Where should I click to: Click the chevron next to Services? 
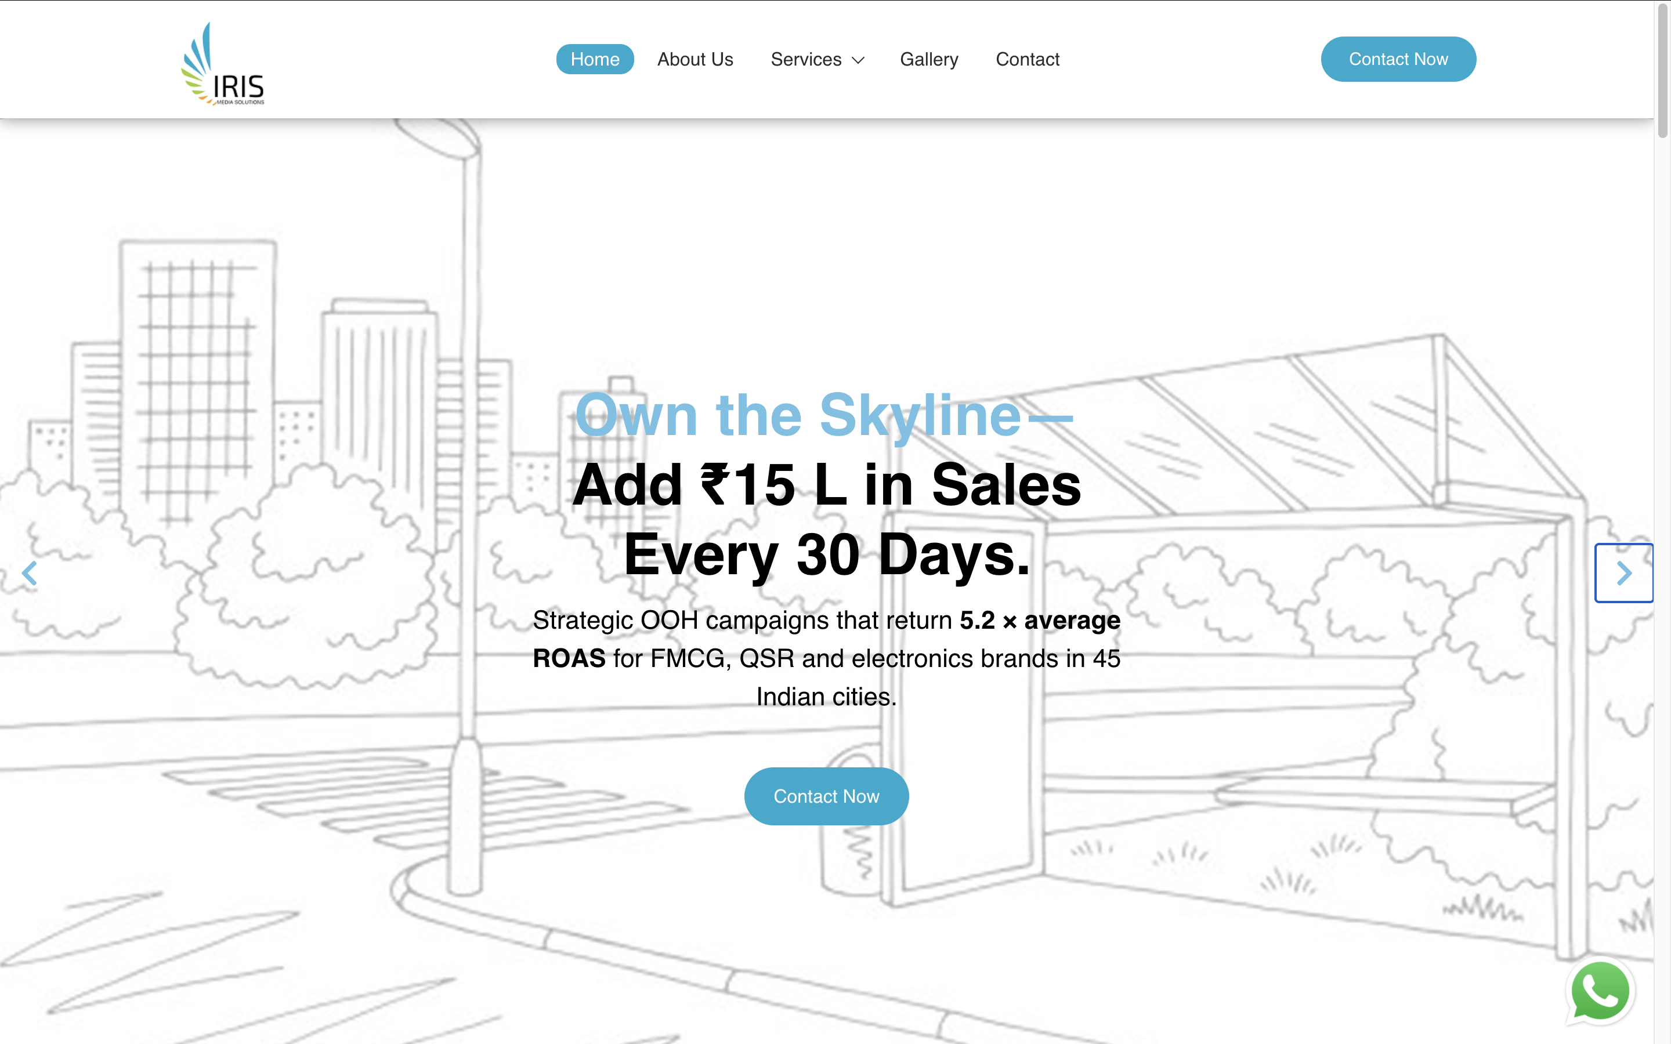pos(858,61)
